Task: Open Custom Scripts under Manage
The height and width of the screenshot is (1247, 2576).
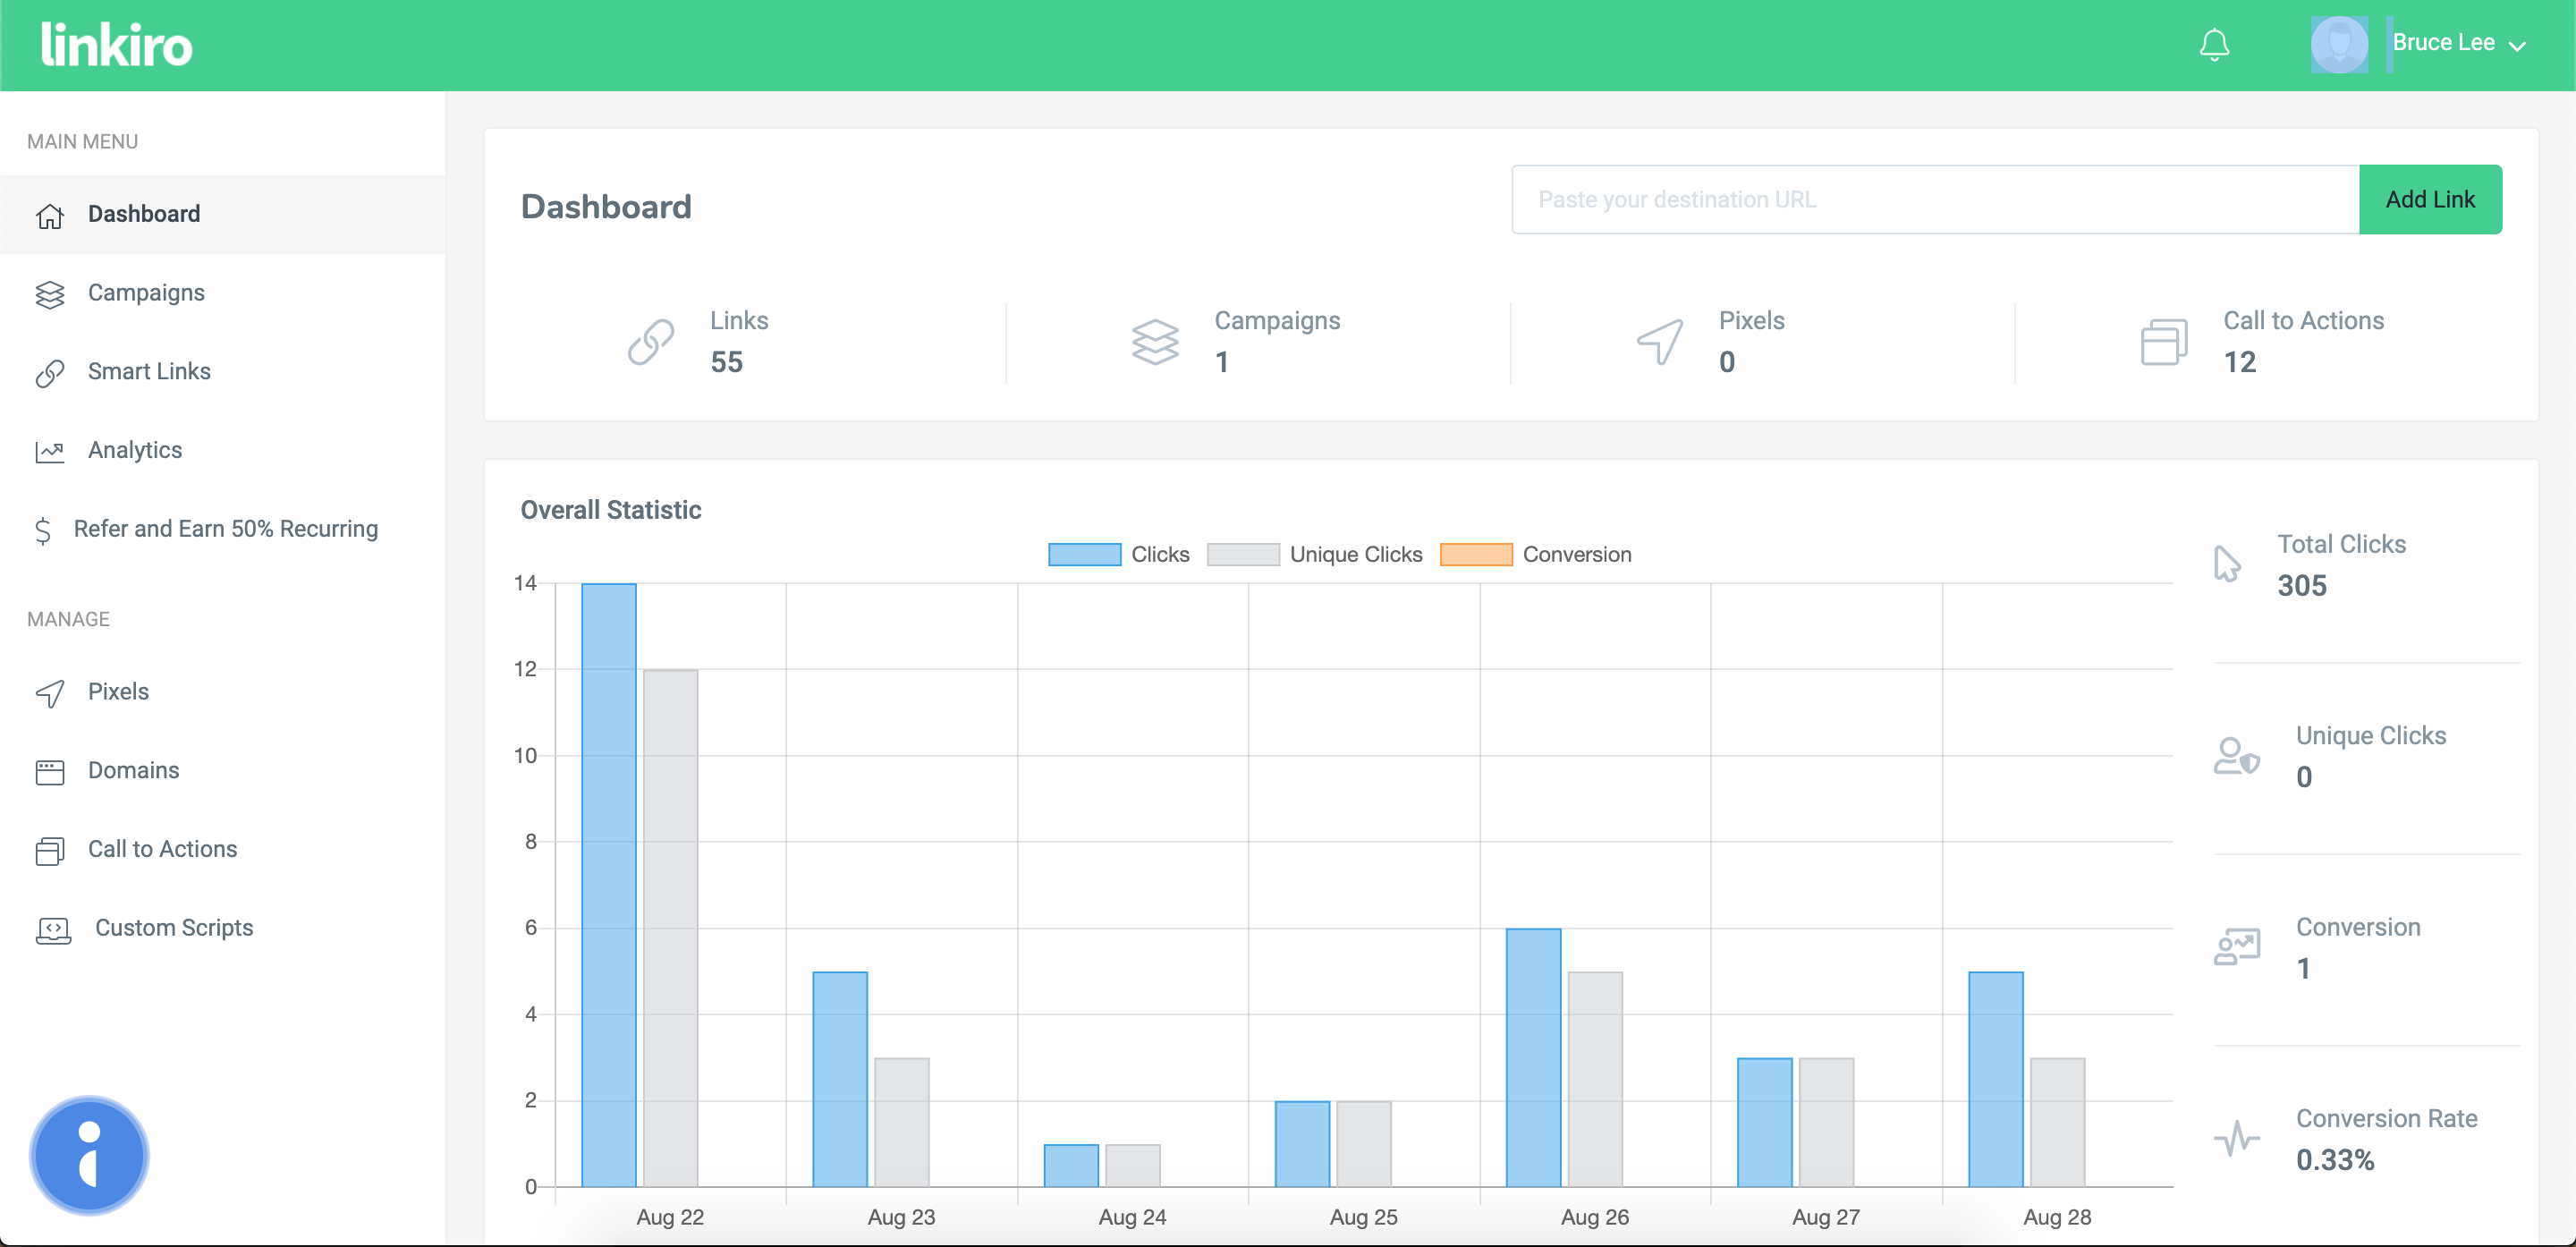Action: (x=174, y=928)
